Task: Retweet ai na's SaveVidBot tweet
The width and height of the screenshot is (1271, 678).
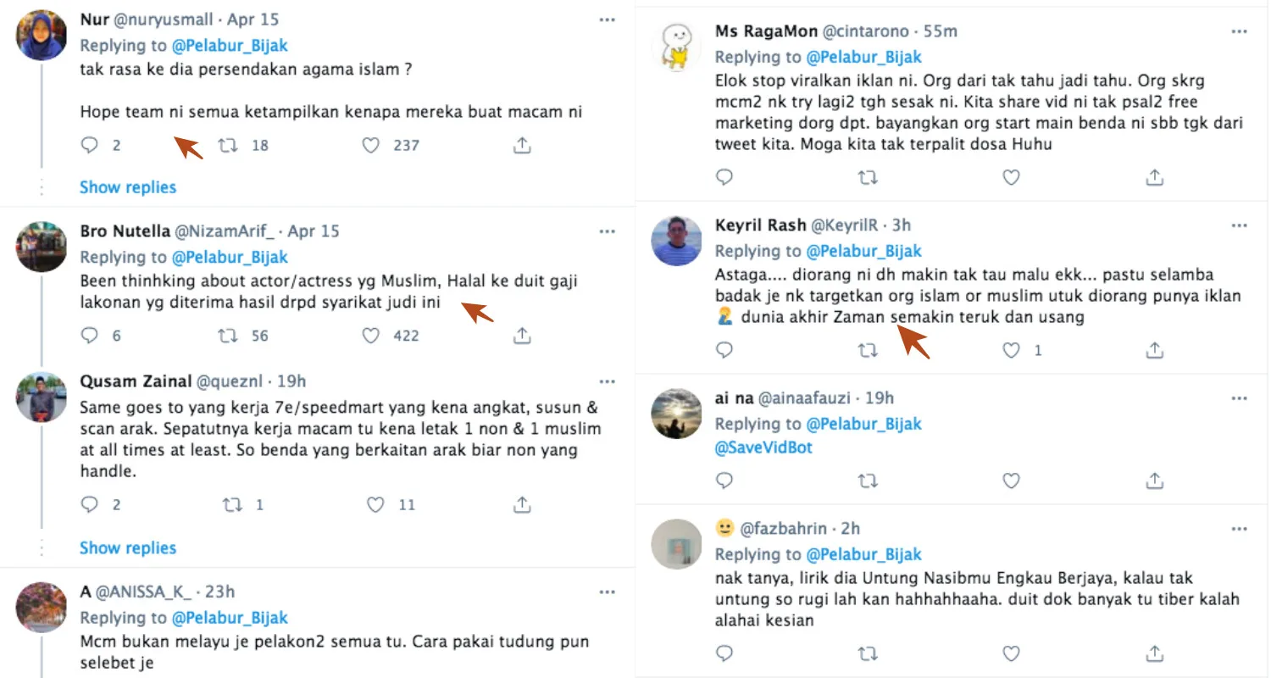Action: tap(867, 481)
